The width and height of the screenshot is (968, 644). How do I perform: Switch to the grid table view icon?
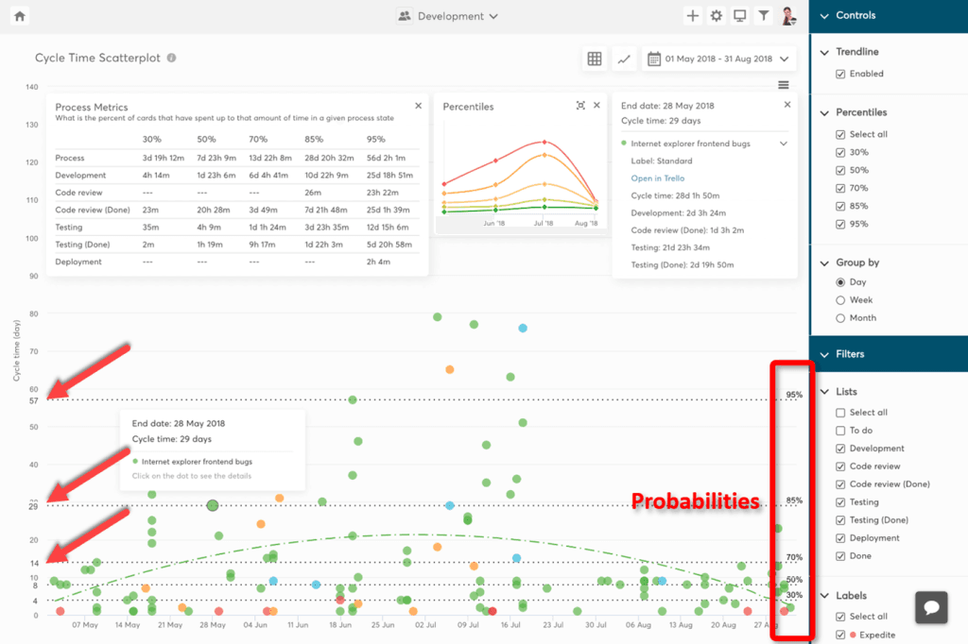click(x=595, y=59)
